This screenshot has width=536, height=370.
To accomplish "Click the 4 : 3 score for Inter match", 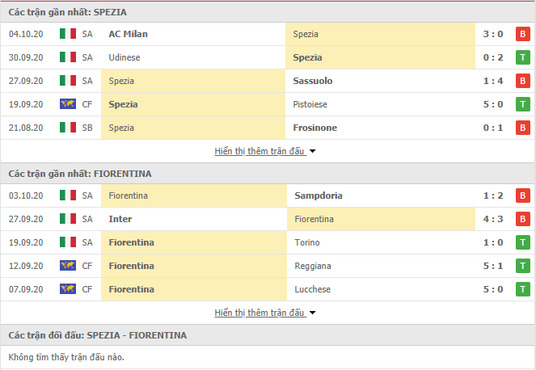I will [493, 219].
